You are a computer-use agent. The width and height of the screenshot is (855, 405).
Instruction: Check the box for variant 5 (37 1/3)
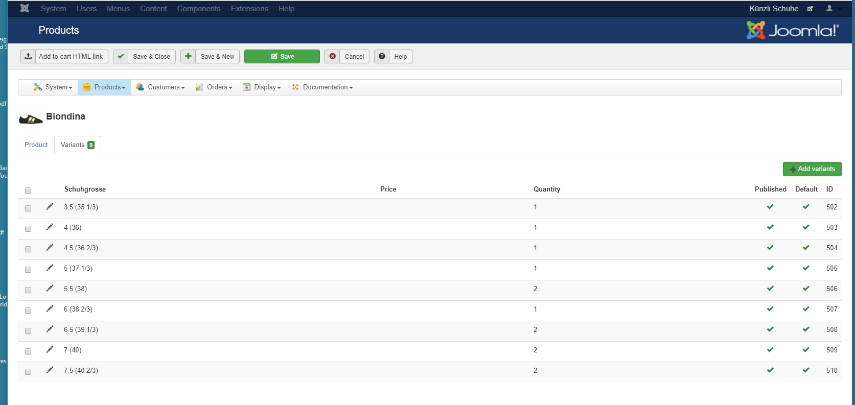pos(28,270)
